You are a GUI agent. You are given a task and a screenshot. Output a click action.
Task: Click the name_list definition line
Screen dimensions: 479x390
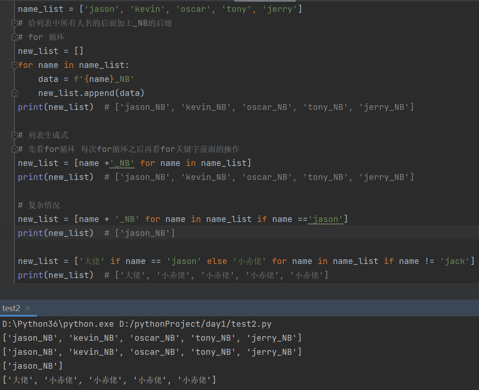click(x=160, y=9)
